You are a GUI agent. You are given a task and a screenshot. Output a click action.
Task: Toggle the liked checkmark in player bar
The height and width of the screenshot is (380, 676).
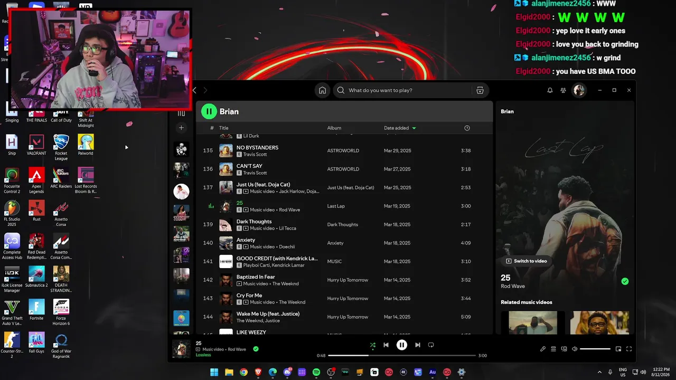click(x=256, y=349)
